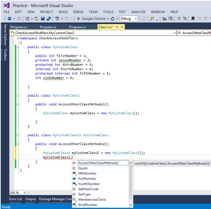Screen dimensions: 211x209
Task: Start debugging with the green play icon
Action: point(79,18)
